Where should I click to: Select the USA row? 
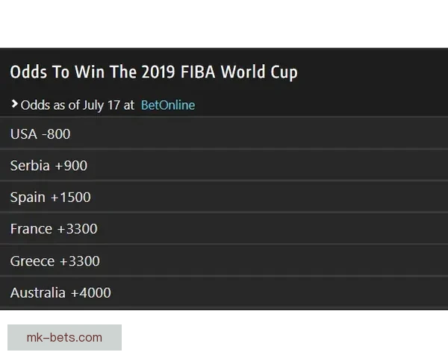224,134
